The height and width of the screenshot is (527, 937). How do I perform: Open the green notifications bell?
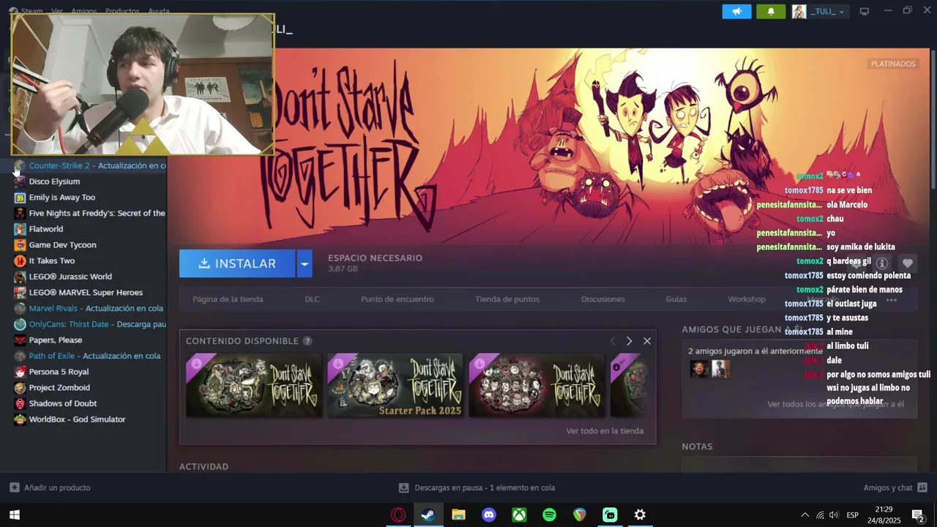pyautogui.click(x=771, y=11)
